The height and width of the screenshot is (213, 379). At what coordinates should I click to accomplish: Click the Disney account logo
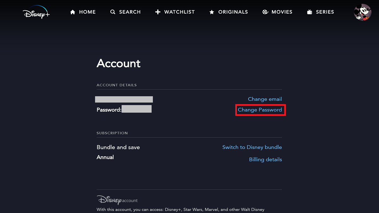pyautogui.click(x=117, y=200)
